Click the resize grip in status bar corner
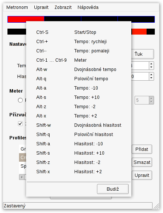The image size is (163, 213). pyautogui.click(x=156, y=206)
